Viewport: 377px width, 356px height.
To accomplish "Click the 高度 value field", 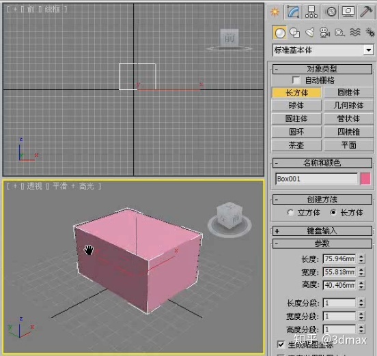I will click(339, 285).
